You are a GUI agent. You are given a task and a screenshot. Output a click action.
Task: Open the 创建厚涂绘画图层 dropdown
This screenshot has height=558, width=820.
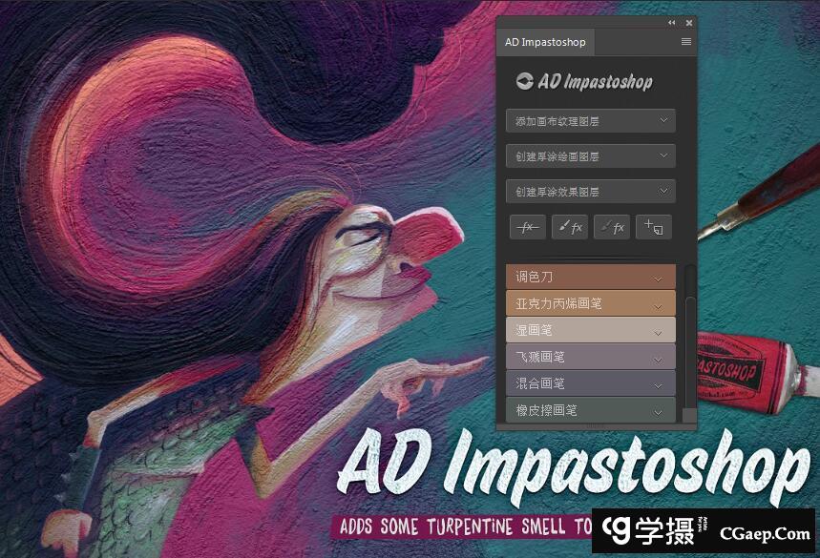tap(590, 156)
